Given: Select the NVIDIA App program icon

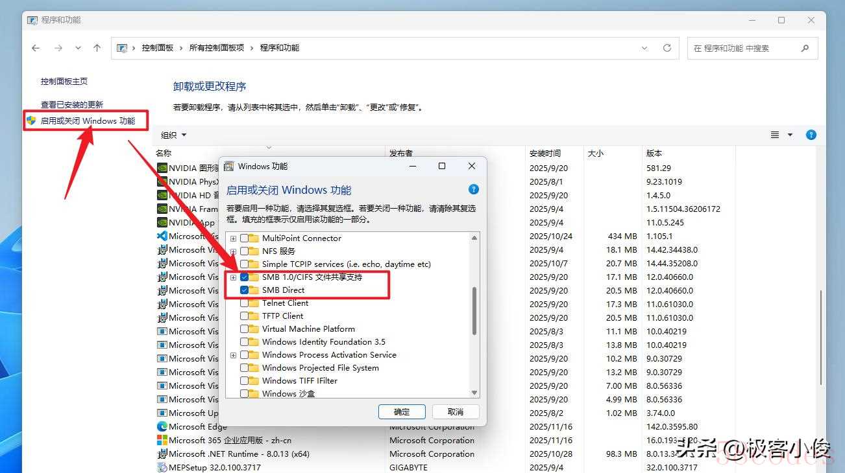Looking at the screenshot, I should coord(162,222).
